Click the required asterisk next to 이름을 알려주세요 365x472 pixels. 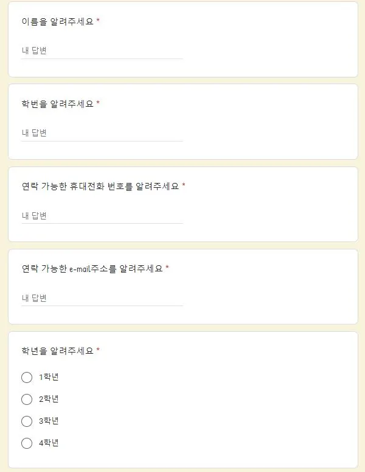coord(98,21)
